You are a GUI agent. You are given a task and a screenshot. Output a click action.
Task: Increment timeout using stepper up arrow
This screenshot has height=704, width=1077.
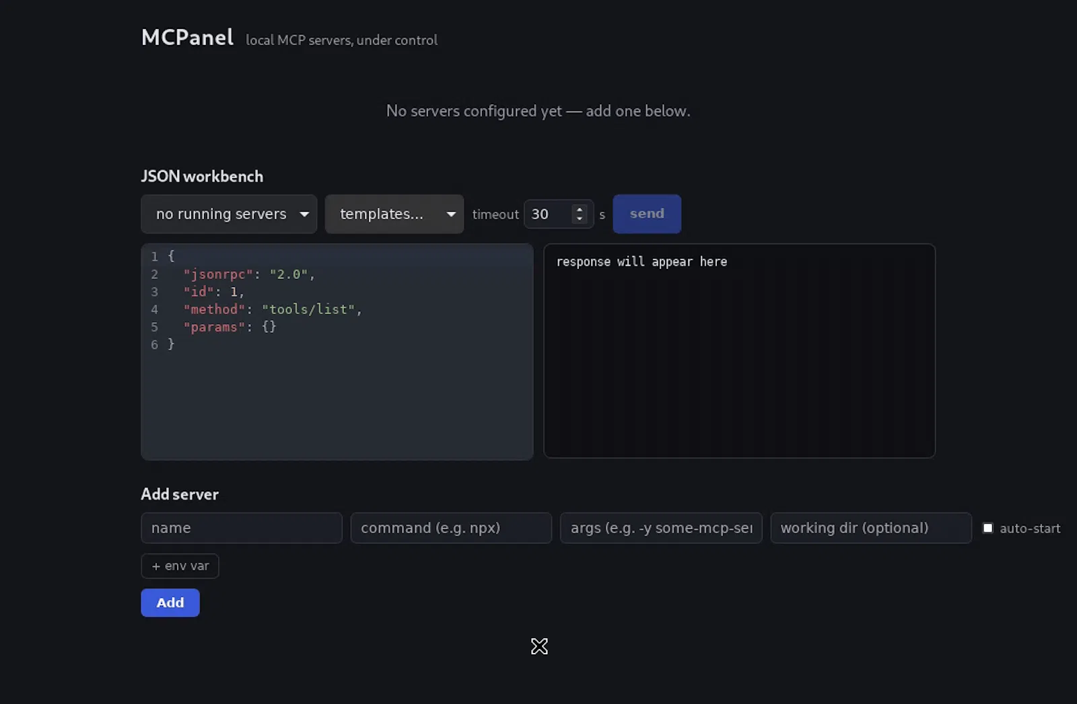[580, 209]
